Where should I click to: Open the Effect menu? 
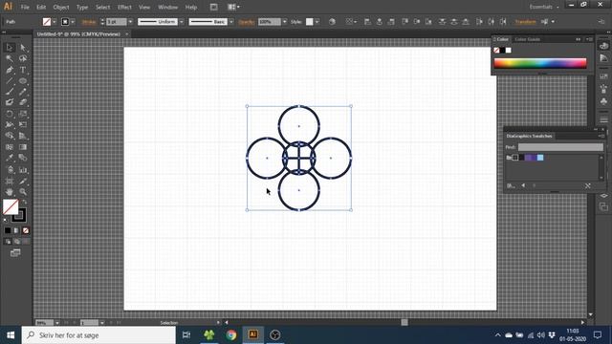[124, 7]
